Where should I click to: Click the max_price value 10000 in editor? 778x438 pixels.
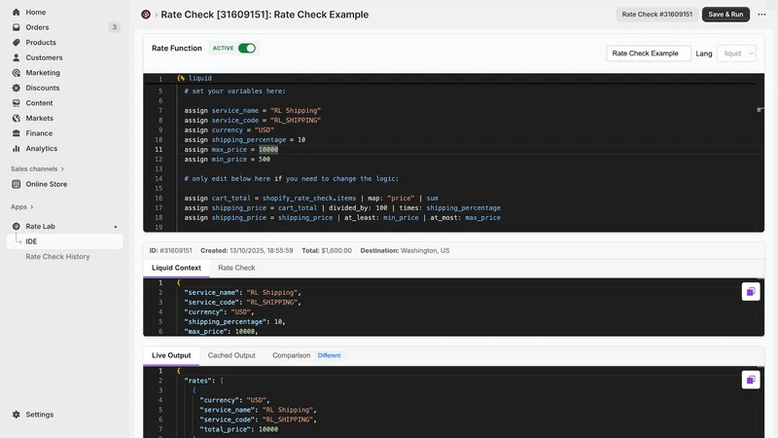click(x=268, y=150)
